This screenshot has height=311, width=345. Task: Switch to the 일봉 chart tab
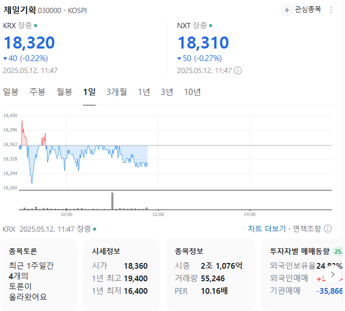tap(11, 92)
